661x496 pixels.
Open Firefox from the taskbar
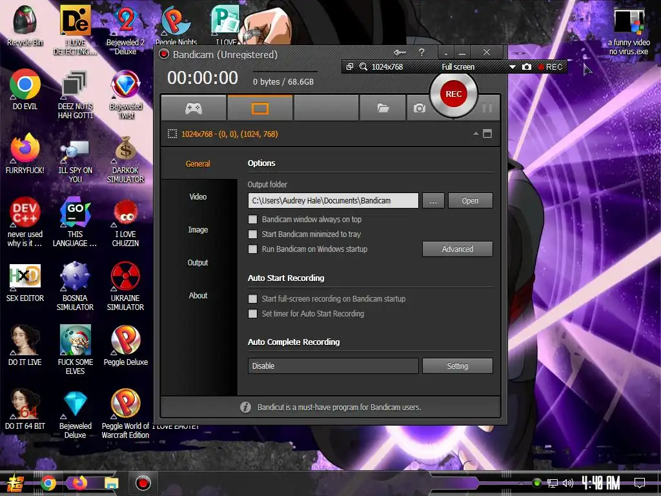pyautogui.click(x=79, y=483)
